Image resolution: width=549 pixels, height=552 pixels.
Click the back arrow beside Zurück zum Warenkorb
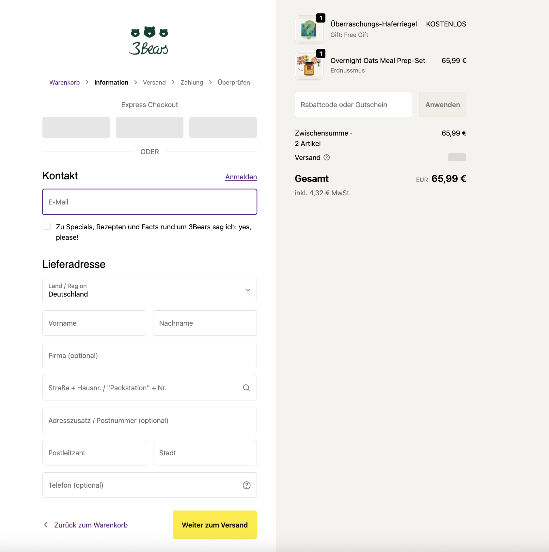coord(46,525)
